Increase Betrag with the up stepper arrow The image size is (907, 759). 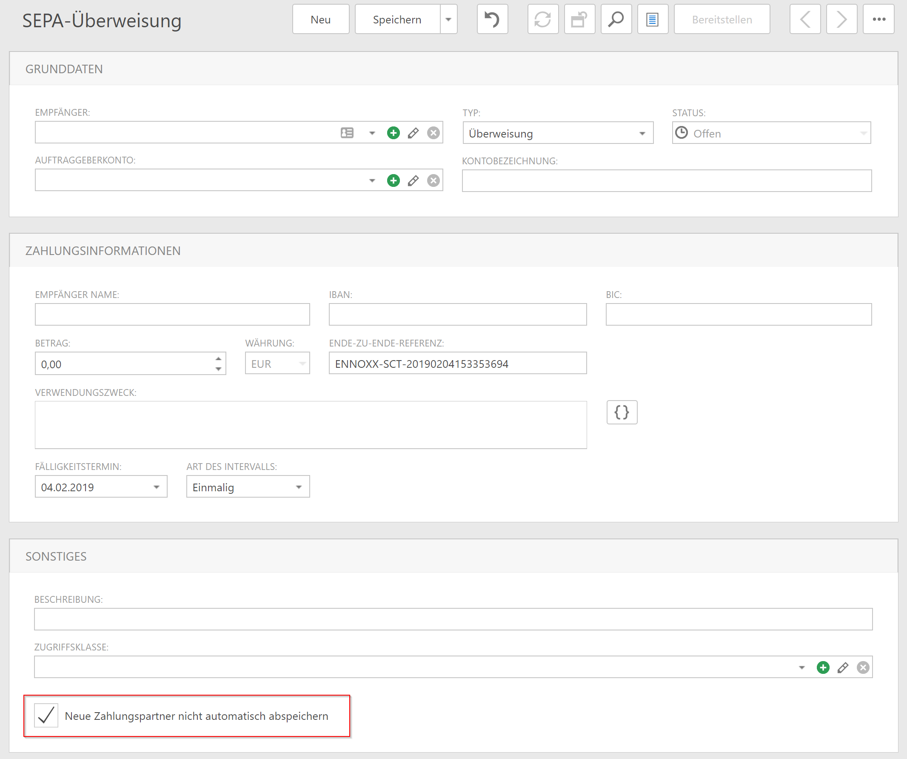(218, 359)
